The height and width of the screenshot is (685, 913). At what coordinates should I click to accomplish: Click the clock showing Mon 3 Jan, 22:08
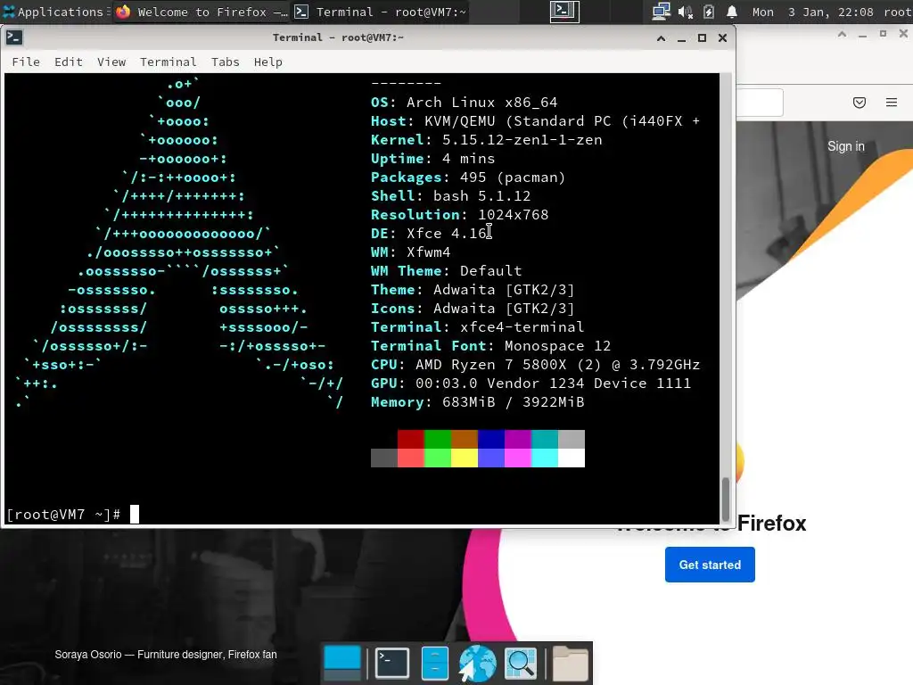[x=812, y=12]
